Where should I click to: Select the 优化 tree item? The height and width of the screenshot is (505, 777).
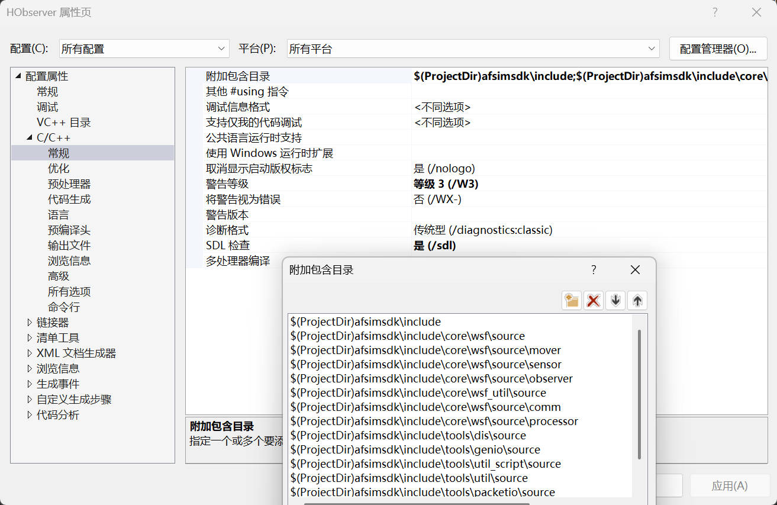click(59, 169)
